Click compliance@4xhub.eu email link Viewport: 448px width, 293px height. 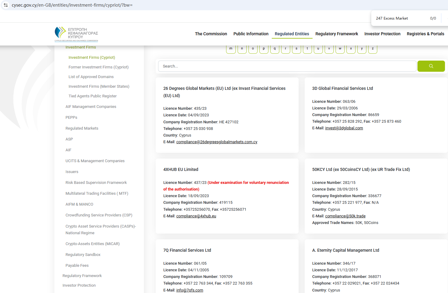(x=196, y=216)
